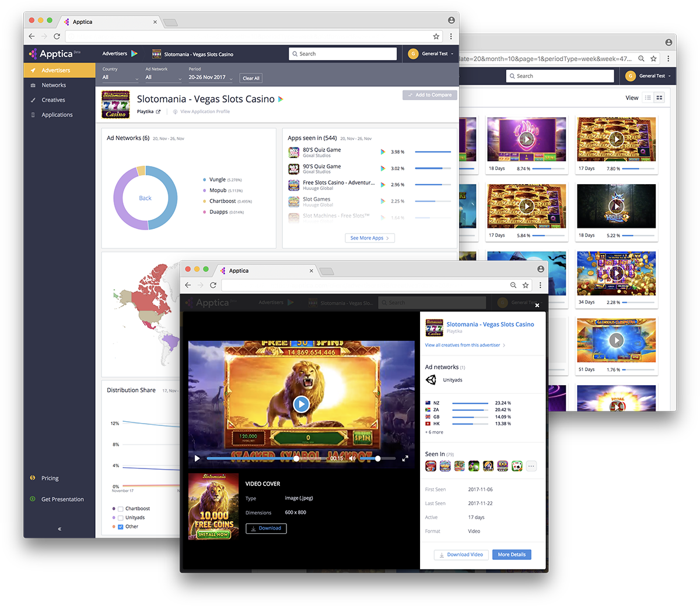The width and height of the screenshot is (700, 606).
Task: Click the Download Video button
Action: coord(461,555)
